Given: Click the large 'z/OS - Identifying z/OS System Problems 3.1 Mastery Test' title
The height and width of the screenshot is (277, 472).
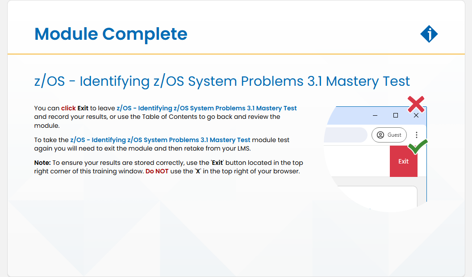Looking at the screenshot, I should pyautogui.click(x=222, y=81).
